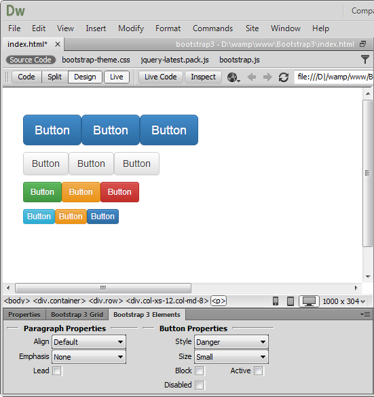
Task: Click the back arrow navigation icon
Action: pyautogui.click(x=252, y=77)
